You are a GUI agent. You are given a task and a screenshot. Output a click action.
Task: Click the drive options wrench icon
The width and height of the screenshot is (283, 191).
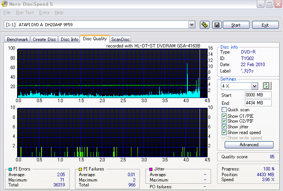(x=205, y=25)
